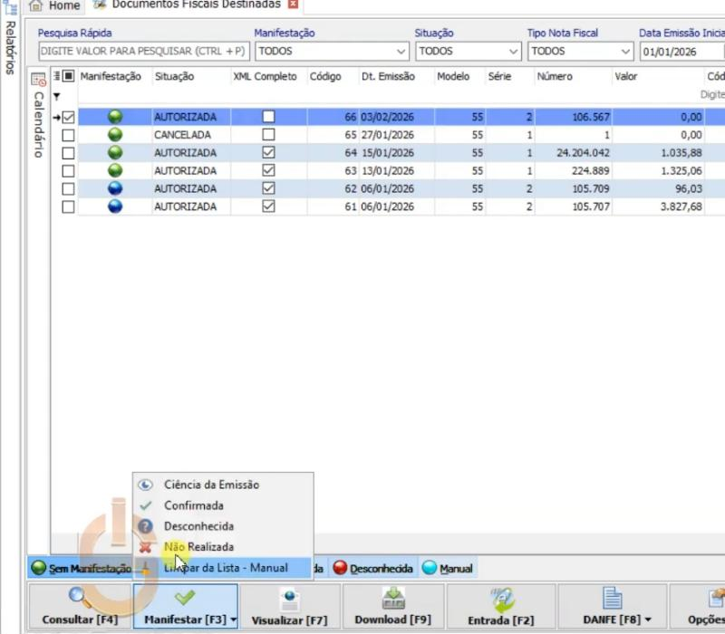
Task: Click the Download [F9] button
Action: point(392,606)
